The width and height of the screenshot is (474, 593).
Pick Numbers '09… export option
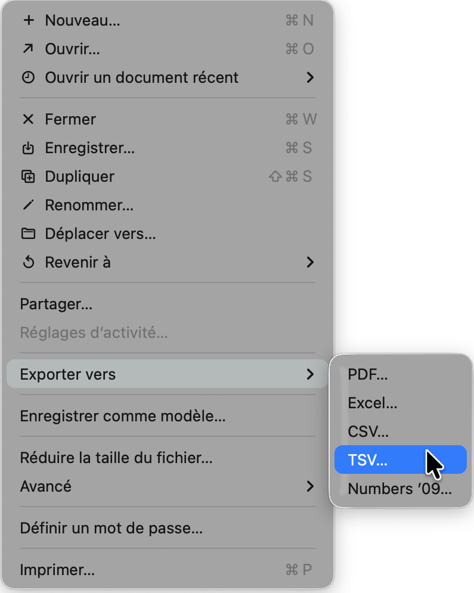pyautogui.click(x=399, y=489)
